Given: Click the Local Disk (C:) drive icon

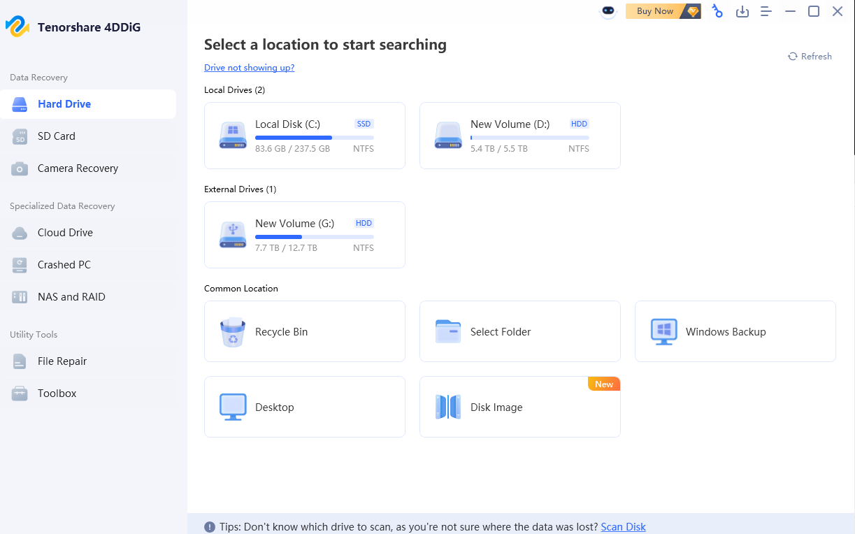Looking at the screenshot, I should pyautogui.click(x=233, y=136).
